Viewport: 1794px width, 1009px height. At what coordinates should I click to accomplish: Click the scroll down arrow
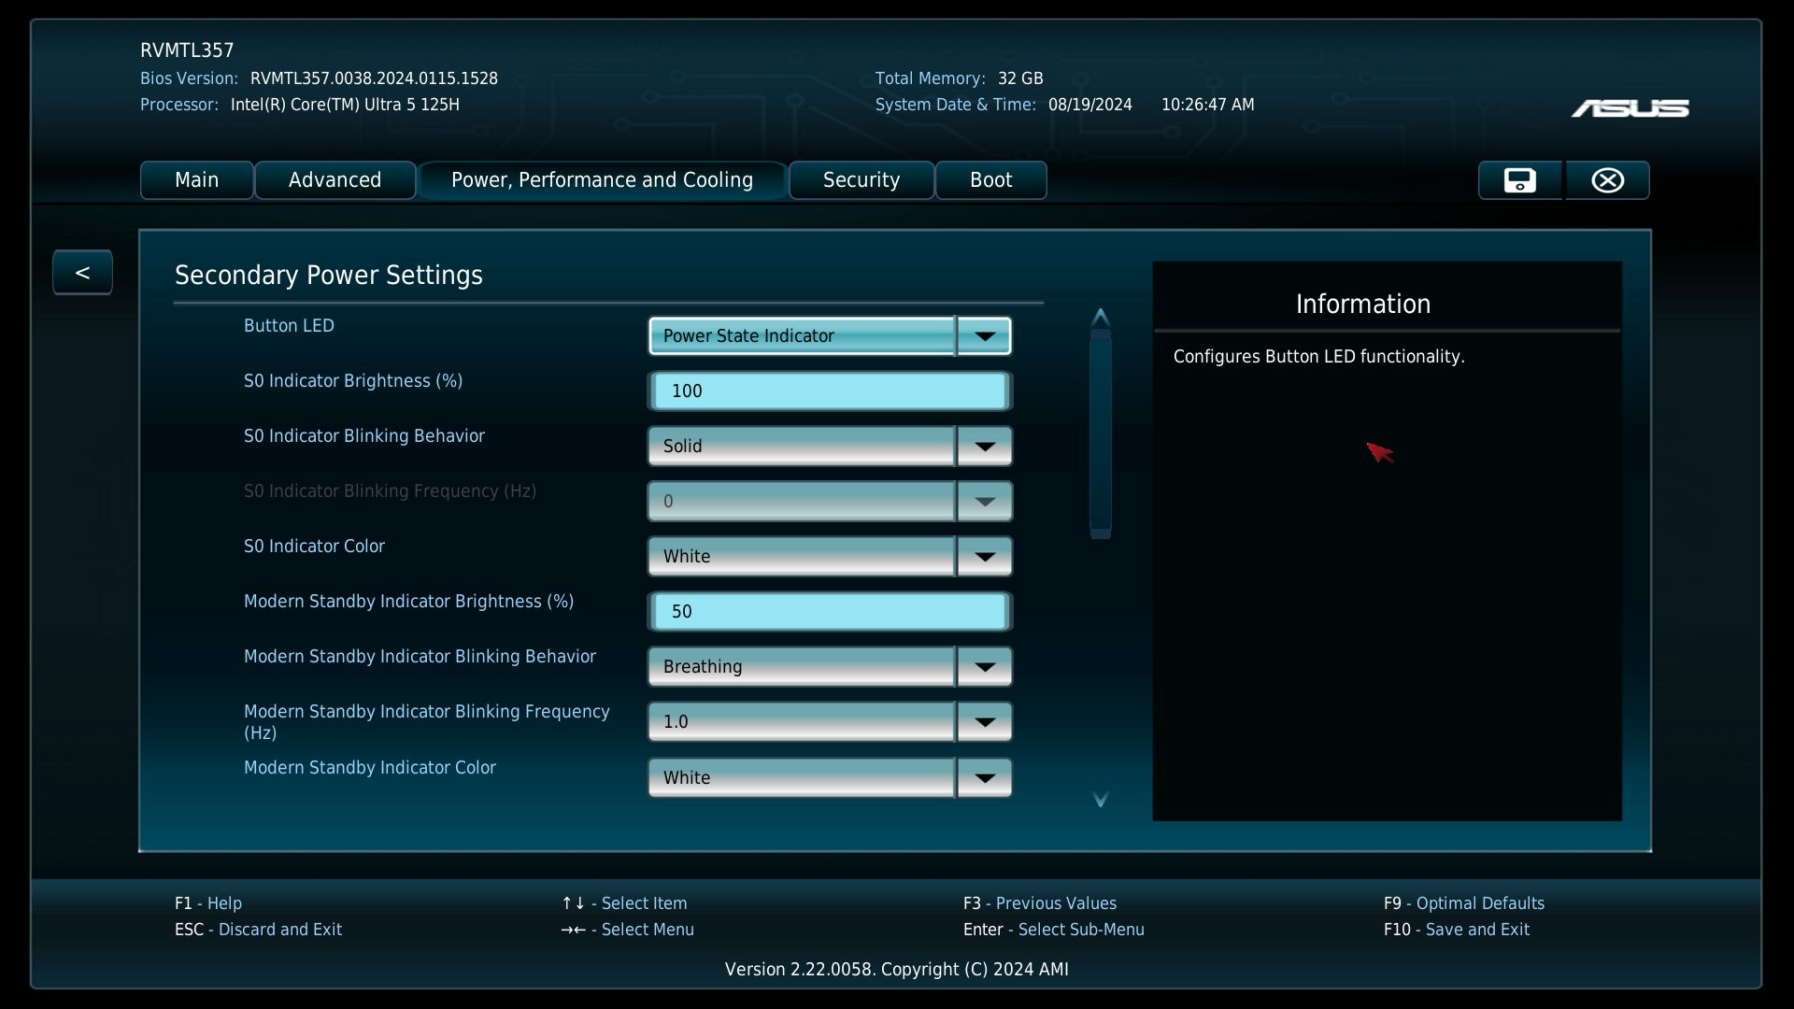[1100, 799]
